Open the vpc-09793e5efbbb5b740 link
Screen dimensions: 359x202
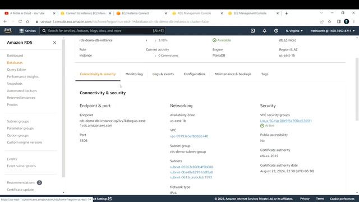[x=189, y=136]
